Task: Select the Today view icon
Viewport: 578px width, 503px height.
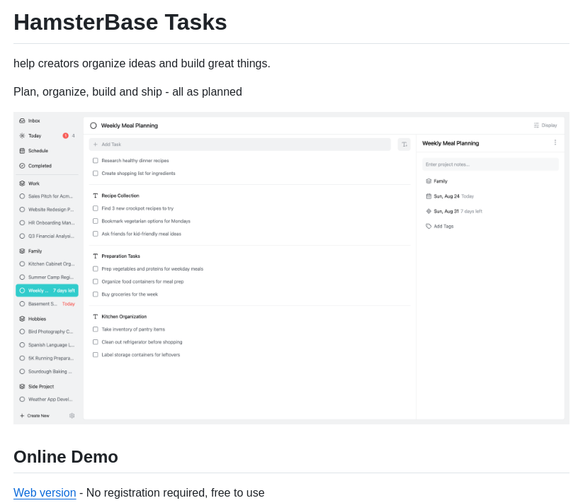Action: click(22, 135)
